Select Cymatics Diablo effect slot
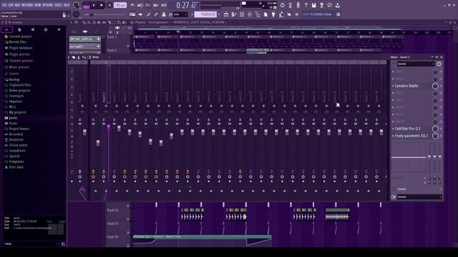 [406, 86]
